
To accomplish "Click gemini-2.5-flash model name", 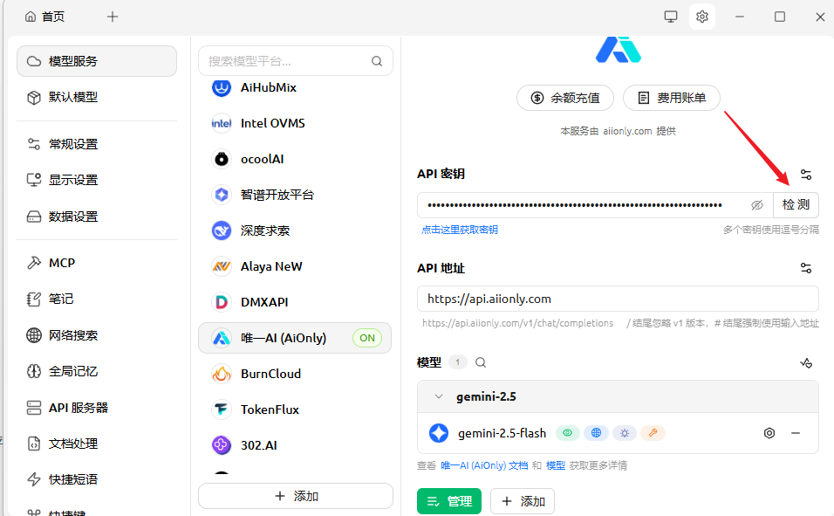I will pos(502,433).
